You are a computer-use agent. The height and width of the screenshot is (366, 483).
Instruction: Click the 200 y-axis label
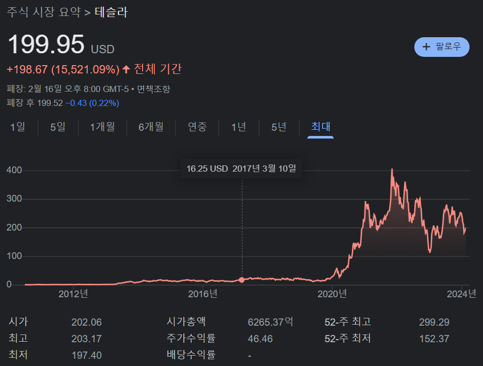14,227
